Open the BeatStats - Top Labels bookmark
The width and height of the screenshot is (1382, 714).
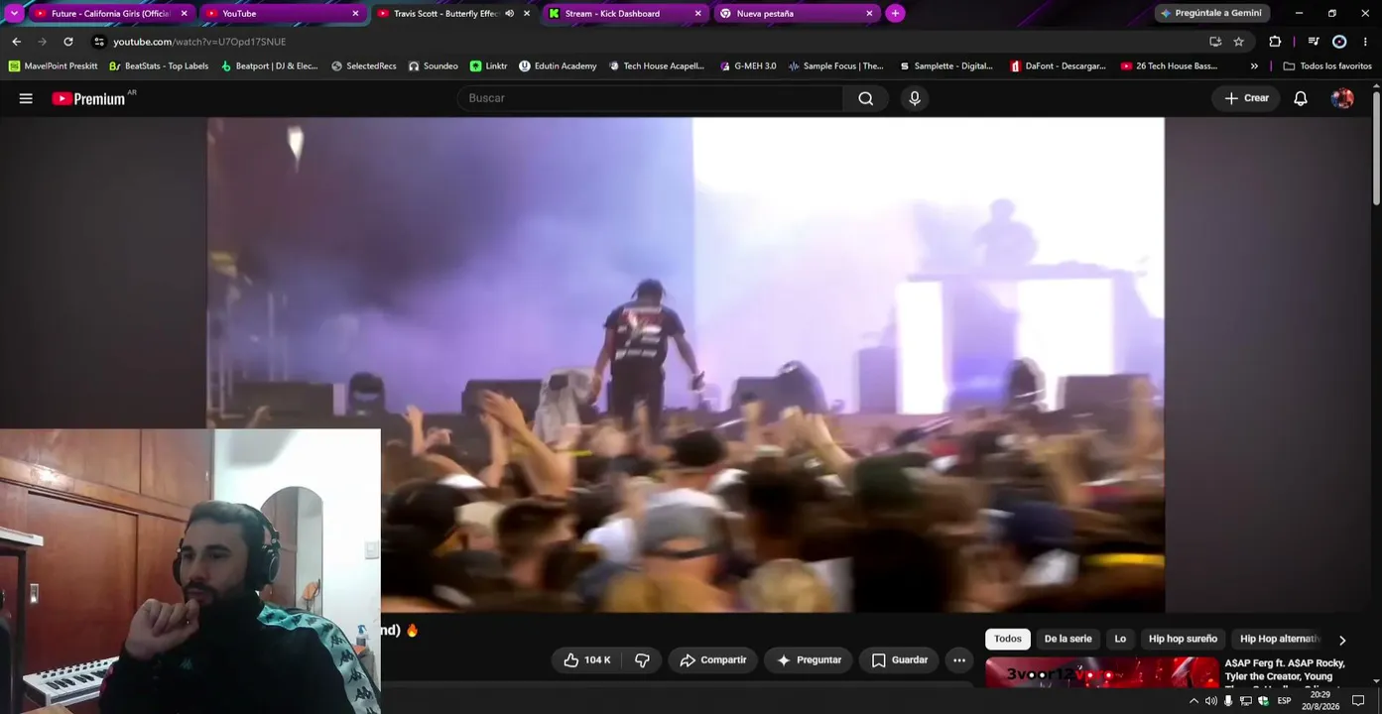159,66
